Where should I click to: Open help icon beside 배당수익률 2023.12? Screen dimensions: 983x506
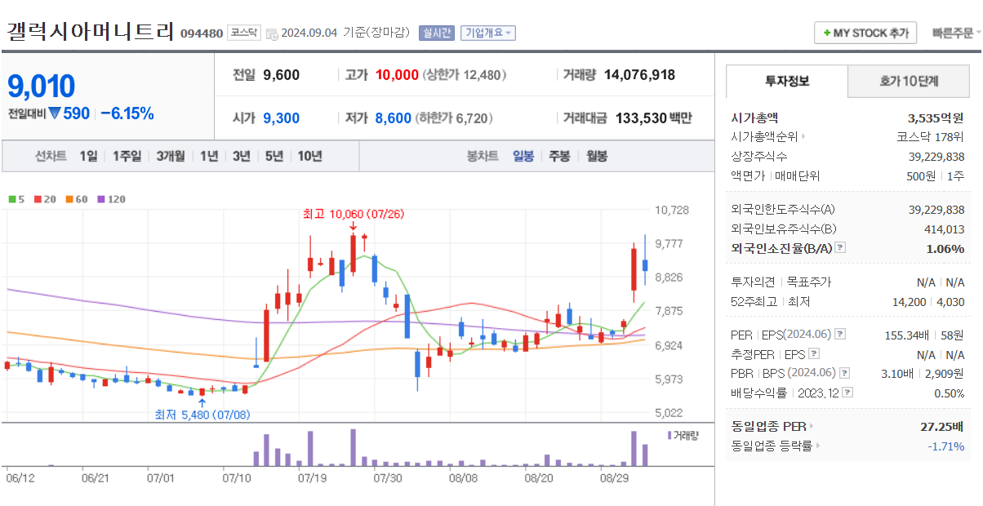[x=847, y=393]
